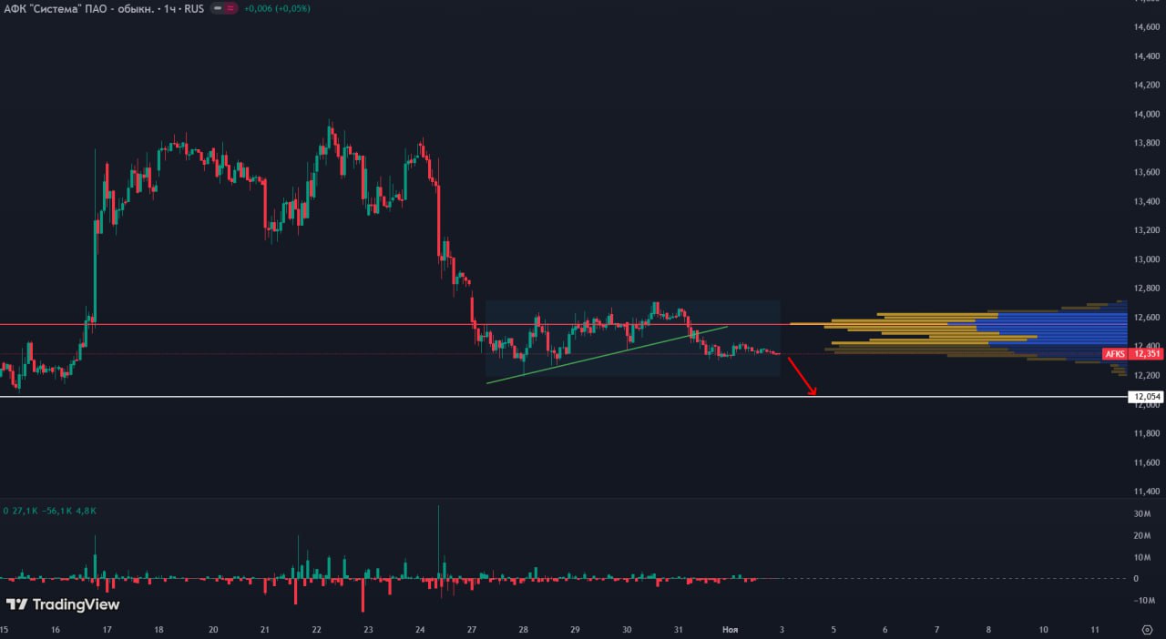The height and width of the screenshot is (639, 1166).
Task: Click the price change value +0,006 (+0,05%)
Action: (x=278, y=8)
